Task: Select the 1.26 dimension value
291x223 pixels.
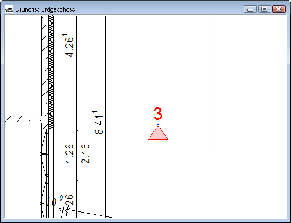Action: point(70,154)
